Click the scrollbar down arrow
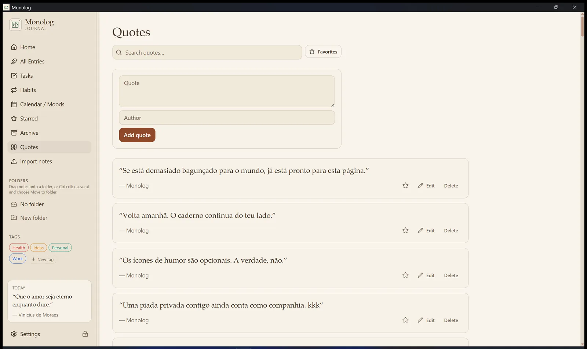The height and width of the screenshot is (349, 587). (x=582, y=344)
